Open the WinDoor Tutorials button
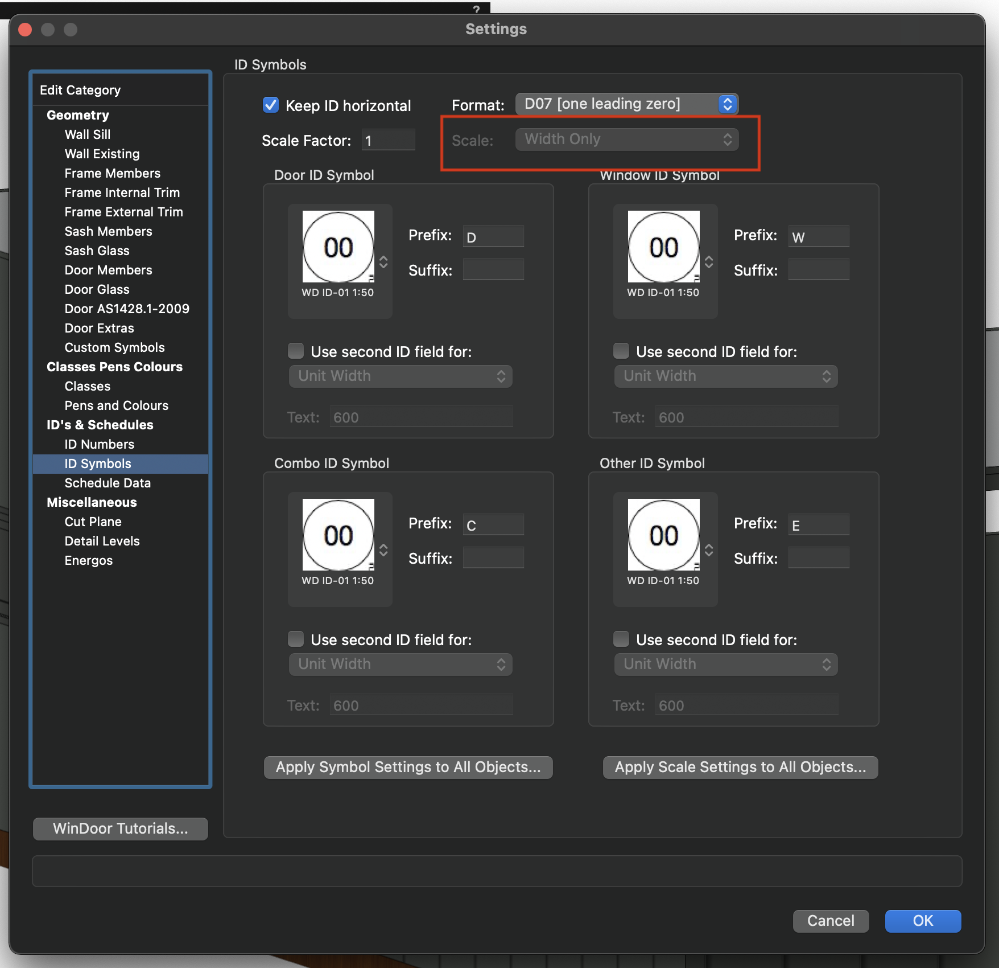Viewport: 999px width, 968px height. tap(120, 828)
